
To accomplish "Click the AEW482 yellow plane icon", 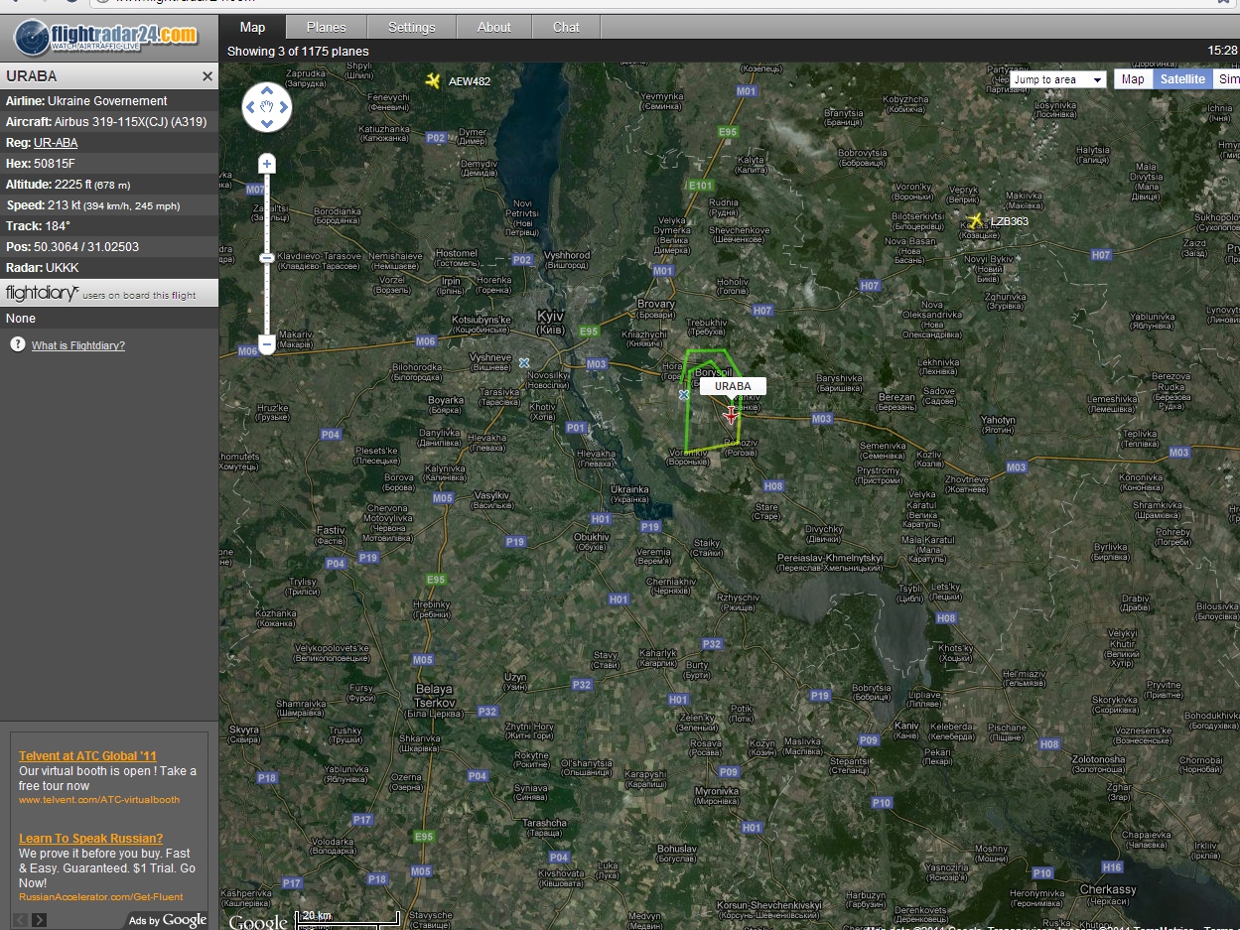I will click(433, 80).
